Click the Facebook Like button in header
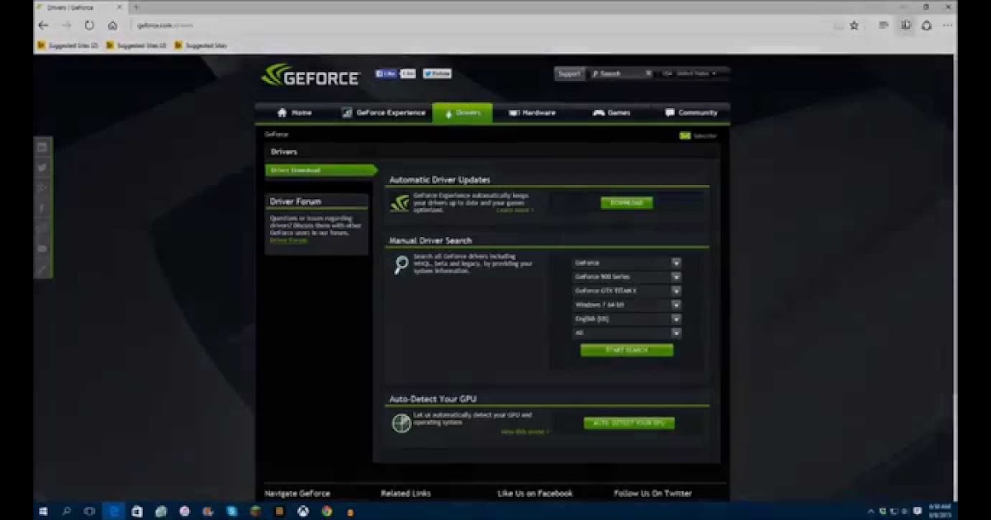 pyautogui.click(x=387, y=73)
